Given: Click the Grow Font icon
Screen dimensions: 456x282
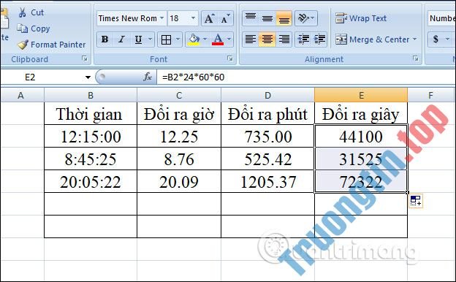Looking at the screenshot, I should pyautogui.click(x=210, y=18).
